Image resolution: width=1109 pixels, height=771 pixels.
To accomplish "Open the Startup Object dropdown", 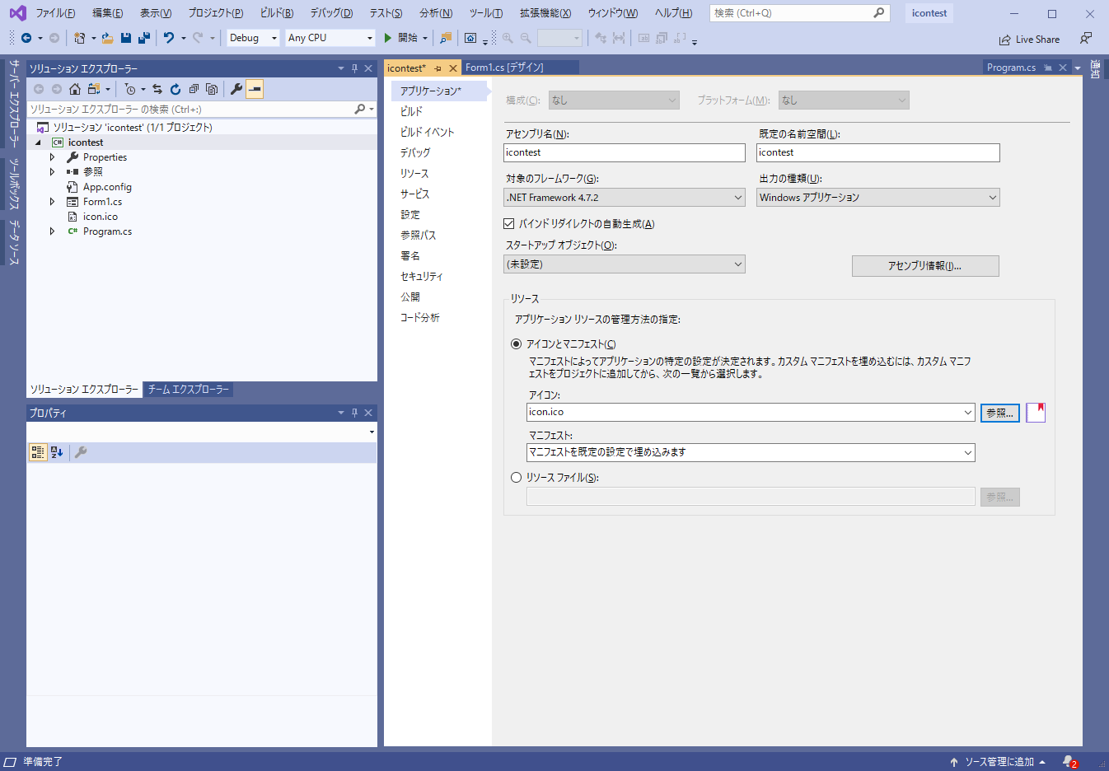I will [625, 264].
